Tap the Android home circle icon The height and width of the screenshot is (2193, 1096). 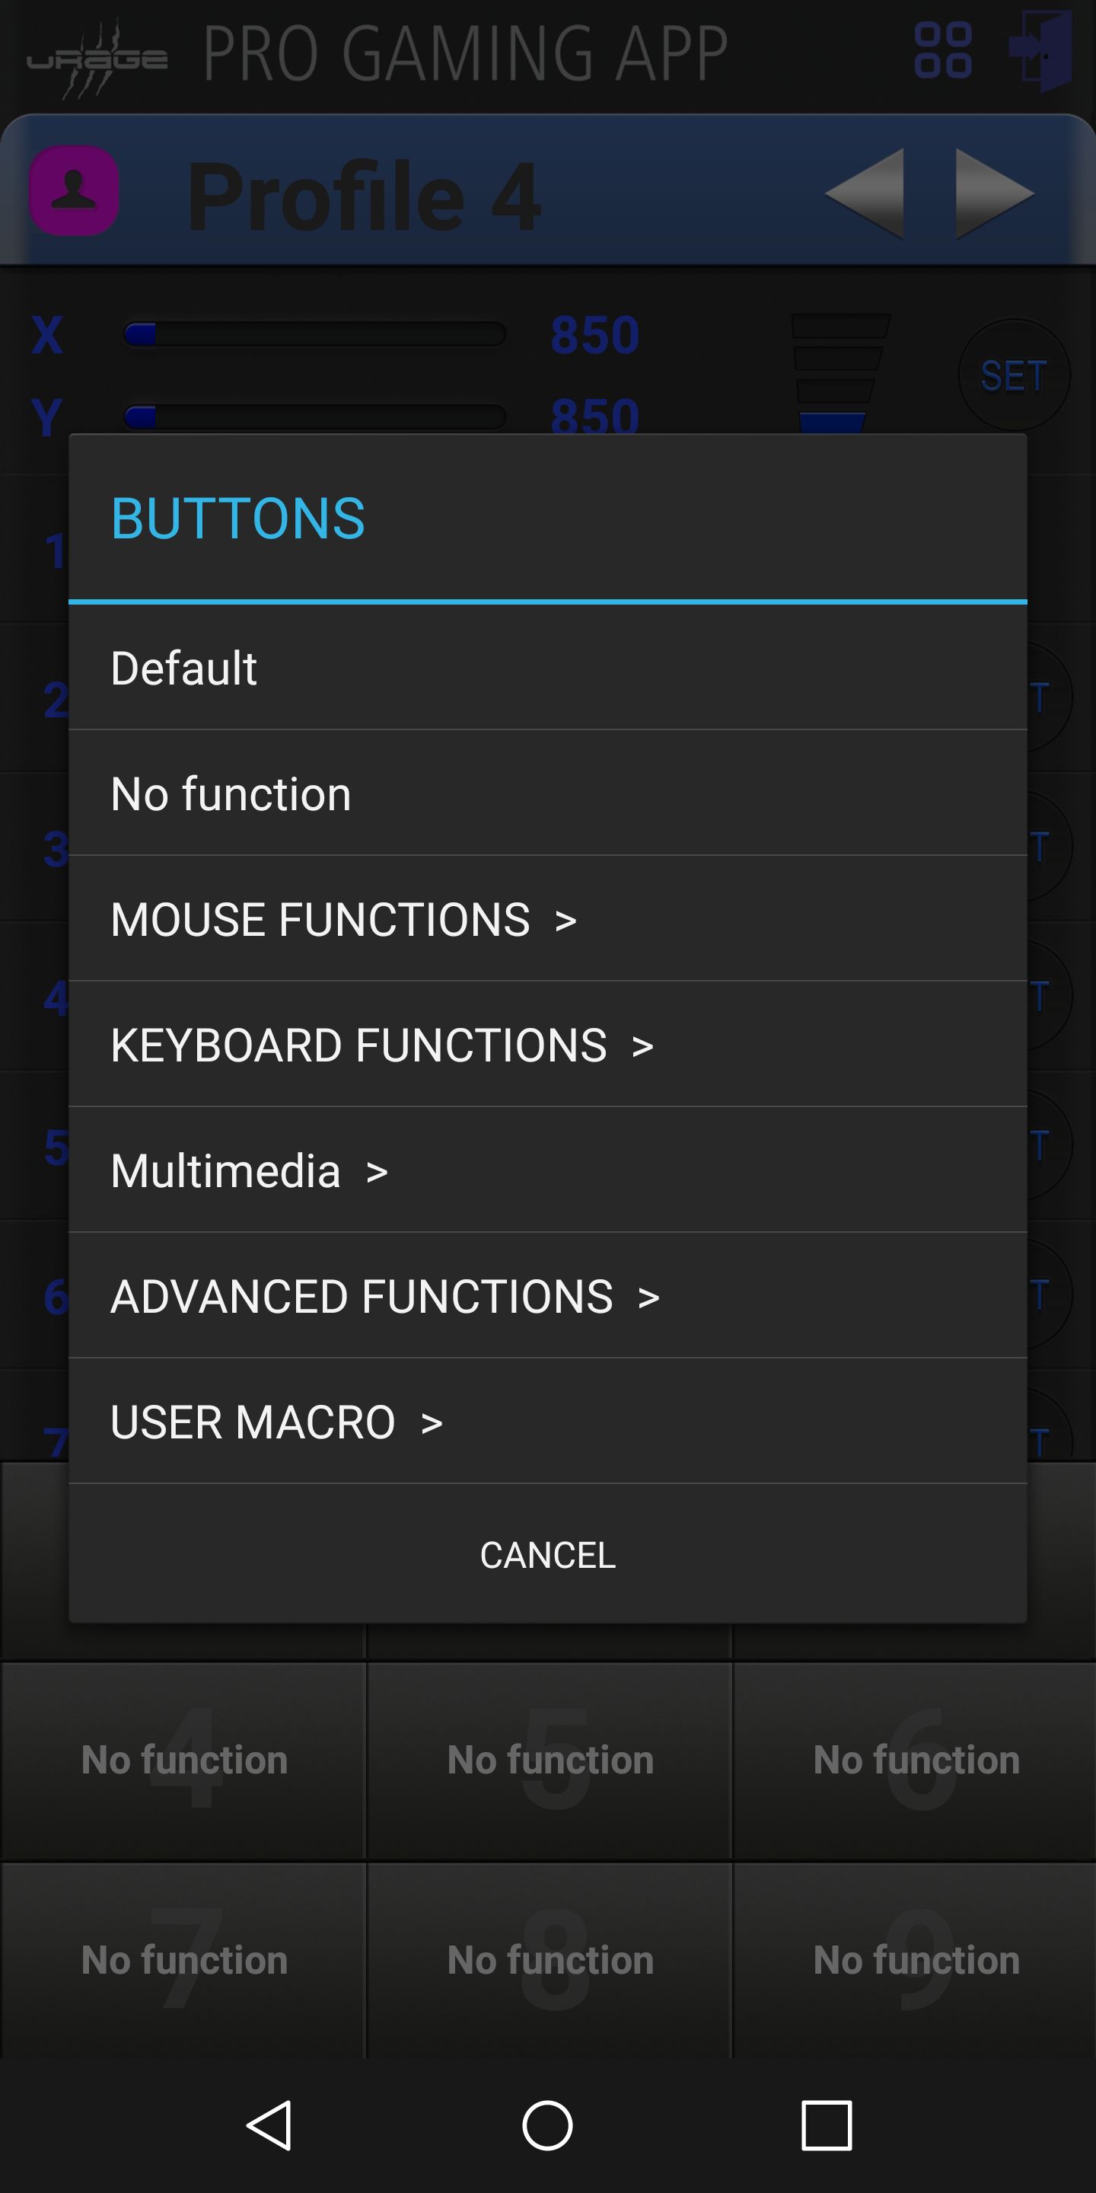coord(547,2125)
